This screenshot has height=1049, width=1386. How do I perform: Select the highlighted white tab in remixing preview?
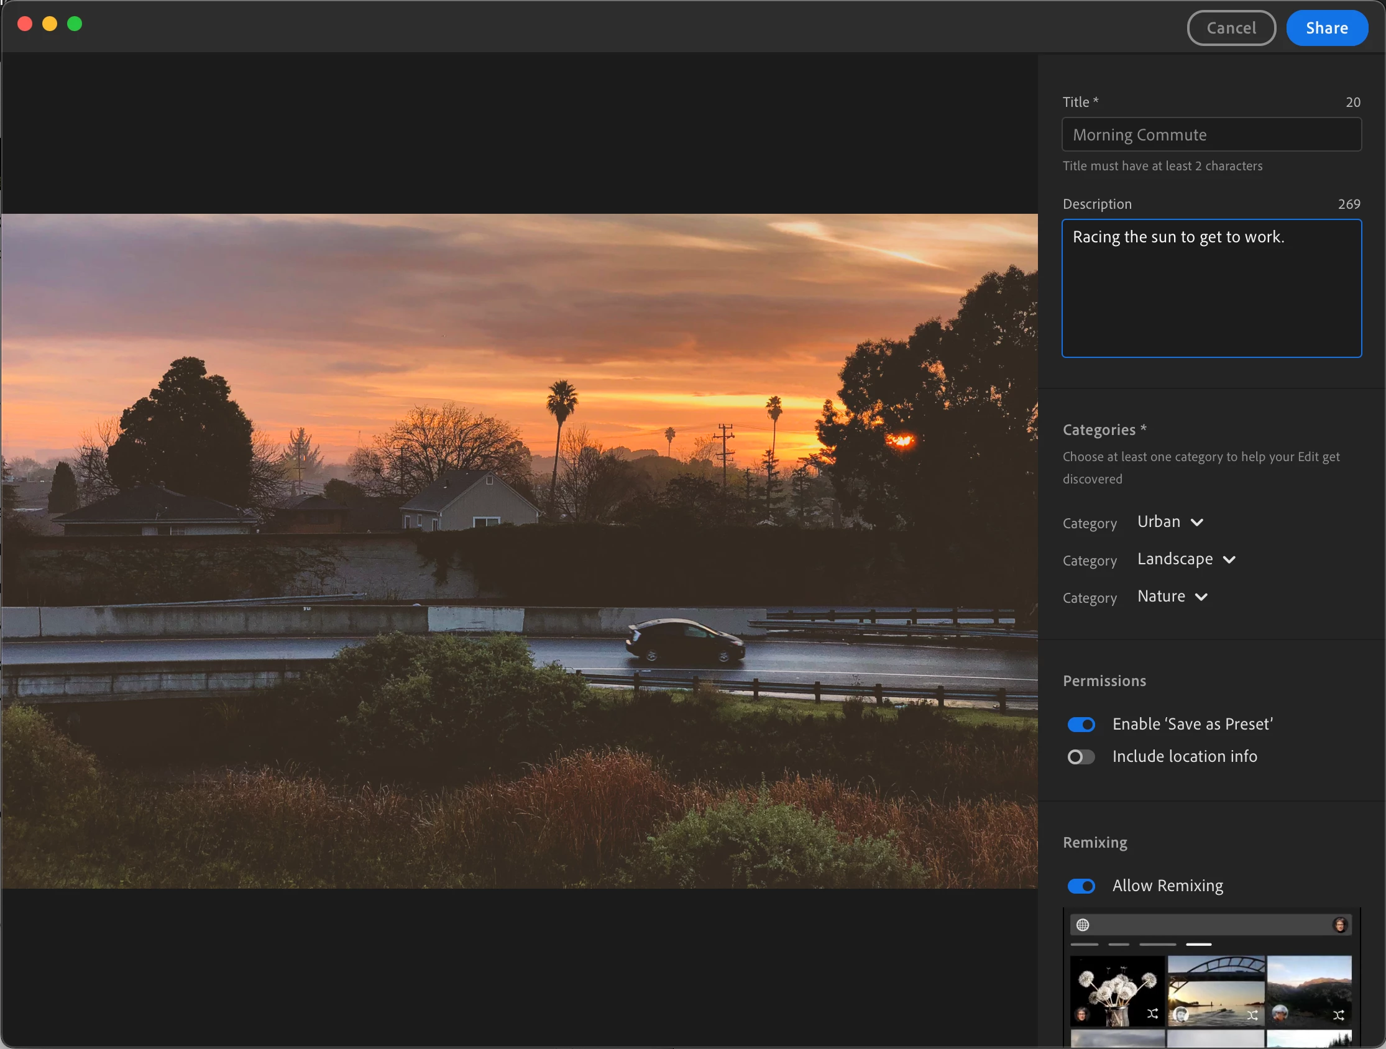coord(1198,944)
